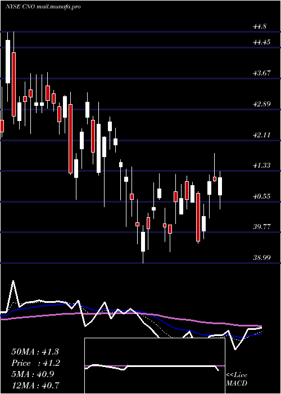Click the 44.45 price axis label
Image resolution: width=281 pixels, height=394 pixels.
click(262, 42)
